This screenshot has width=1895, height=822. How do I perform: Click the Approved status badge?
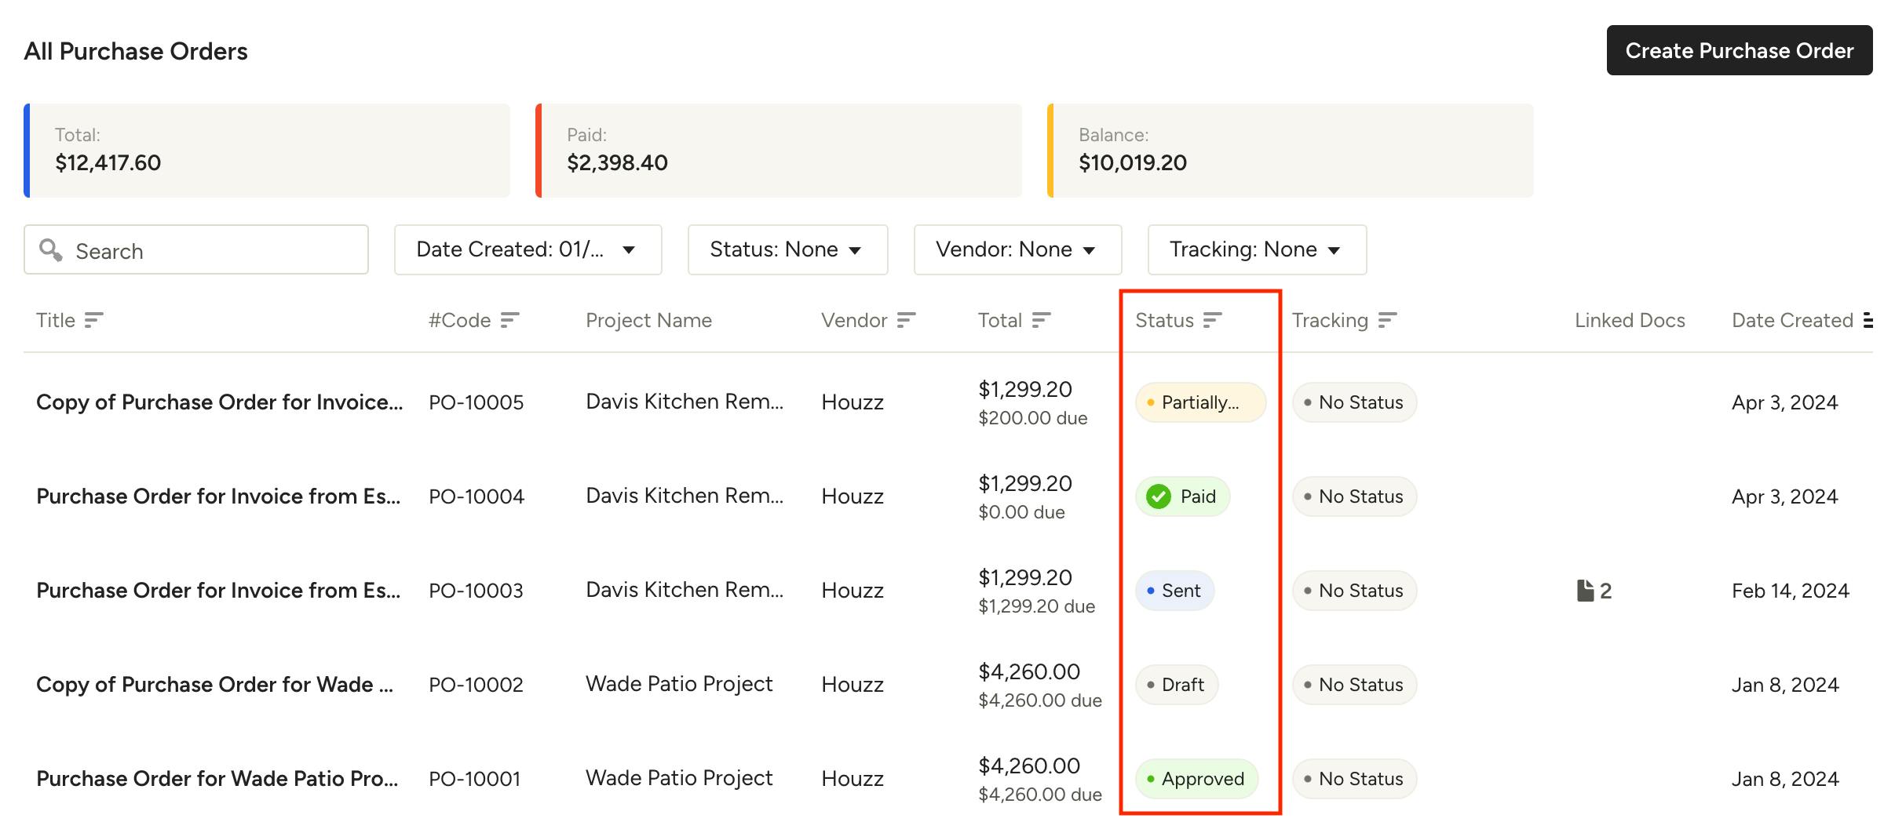(x=1196, y=779)
